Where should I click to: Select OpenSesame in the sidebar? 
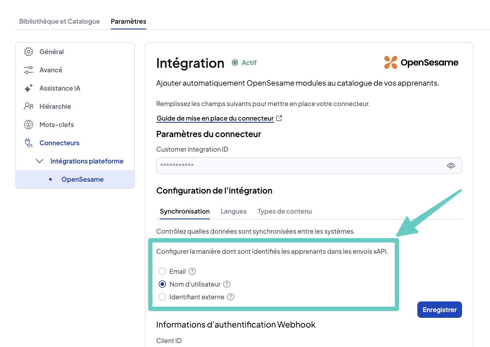(75, 179)
